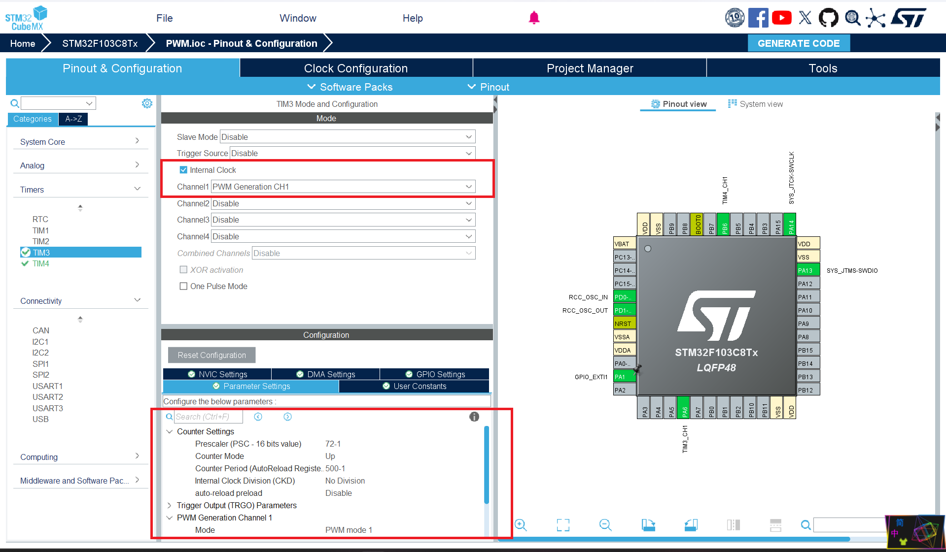The image size is (946, 552).
Task: Click the PB6 pin on the chip
Action: [724, 224]
